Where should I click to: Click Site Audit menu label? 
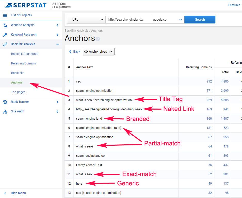tap(18, 111)
